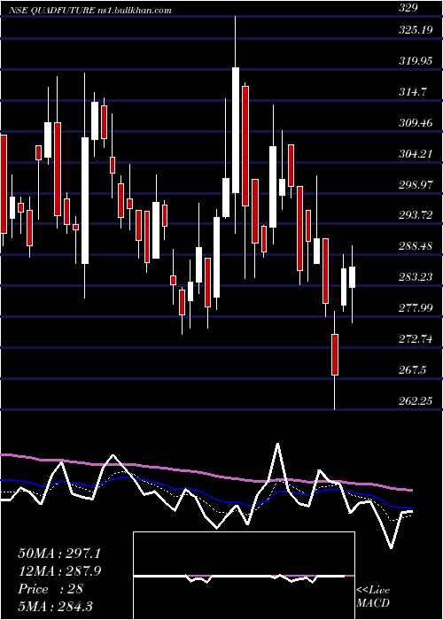Click the 283.23 price axis label
Screen dimensions: 443x620
(x=416, y=277)
